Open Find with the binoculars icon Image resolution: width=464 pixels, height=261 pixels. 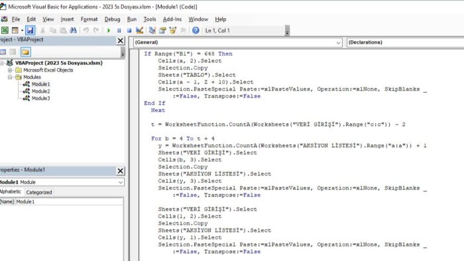[73, 30]
